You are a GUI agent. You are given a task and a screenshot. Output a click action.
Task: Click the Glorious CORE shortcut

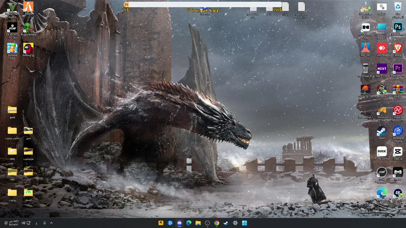382,113
